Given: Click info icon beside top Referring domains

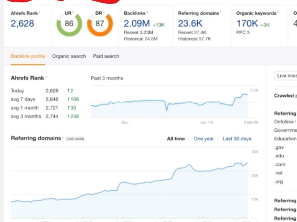Looking at the screenshot, I should pyautogui.click(x=221, y=12).
